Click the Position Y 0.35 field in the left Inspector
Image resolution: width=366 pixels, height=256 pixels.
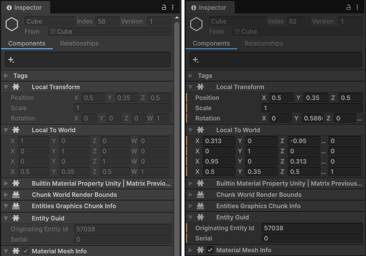tap(126, 97)
